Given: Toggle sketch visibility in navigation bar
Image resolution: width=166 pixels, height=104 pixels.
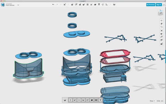Looking at the screenshot, I should point(162,37).
